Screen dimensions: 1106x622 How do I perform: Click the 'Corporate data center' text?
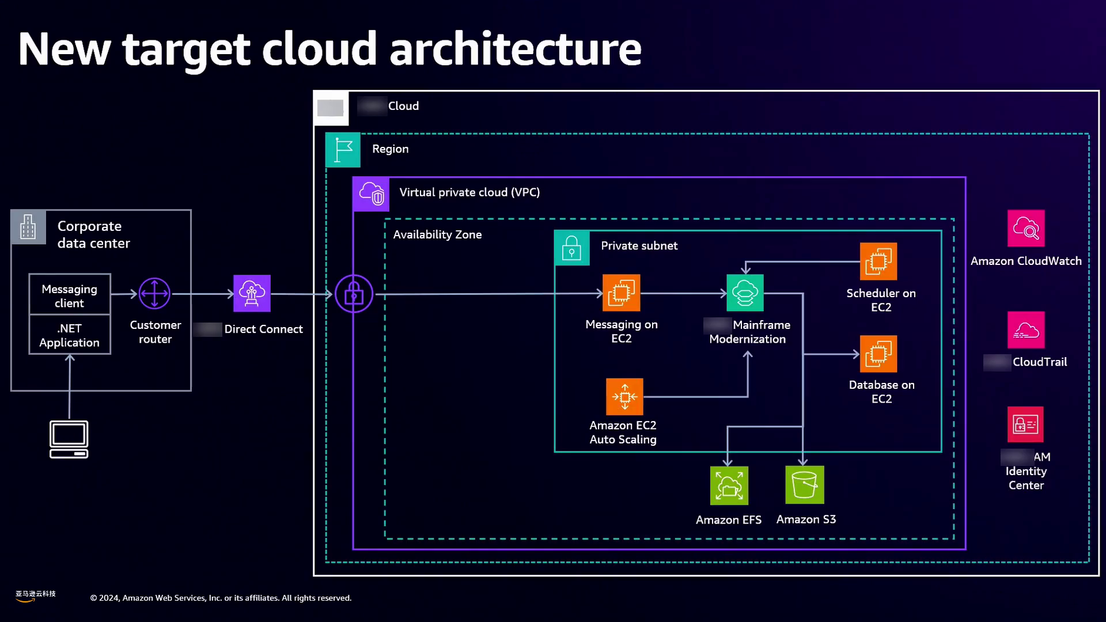point(93,234)
